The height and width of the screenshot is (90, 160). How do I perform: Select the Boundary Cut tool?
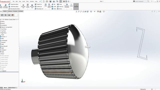pyautogui.click(x=39, y=9)
